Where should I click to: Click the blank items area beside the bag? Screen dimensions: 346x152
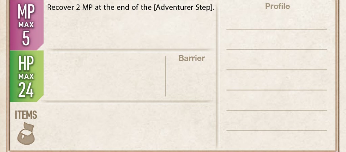128,126
